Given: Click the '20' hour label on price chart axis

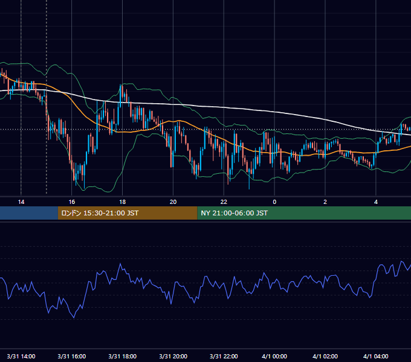Looking at the screenshot, I should click(173, 202).
